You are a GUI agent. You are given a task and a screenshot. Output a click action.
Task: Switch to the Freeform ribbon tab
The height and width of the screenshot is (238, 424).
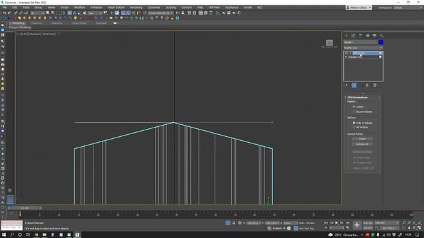coord(37,23)
